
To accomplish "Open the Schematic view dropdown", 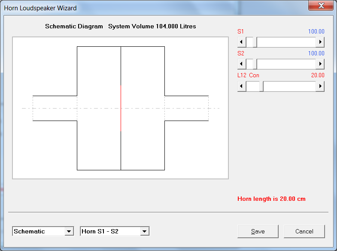I will click(x=69, y=231).
